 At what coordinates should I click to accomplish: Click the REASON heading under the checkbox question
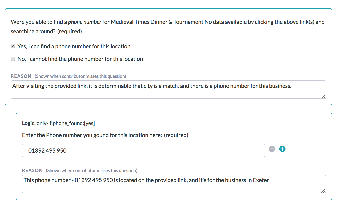(x=21, y=76)
